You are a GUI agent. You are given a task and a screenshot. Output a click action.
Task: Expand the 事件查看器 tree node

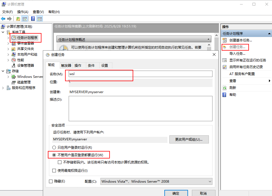point(8,44)
